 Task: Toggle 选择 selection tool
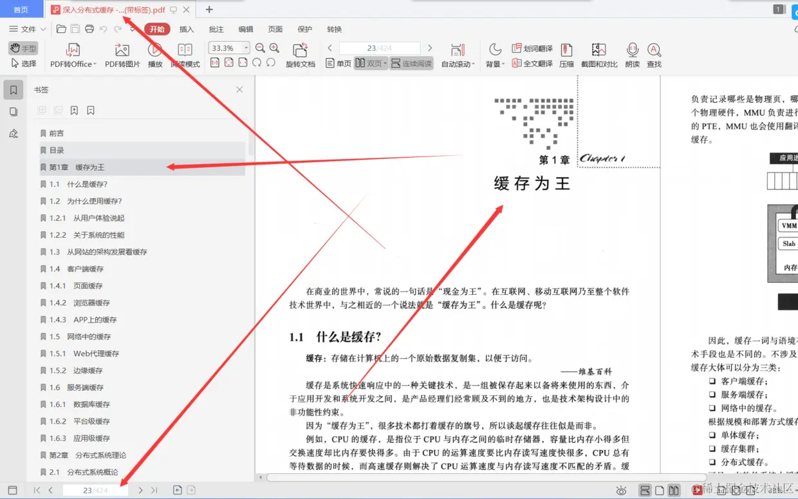(x=24, y=64)
